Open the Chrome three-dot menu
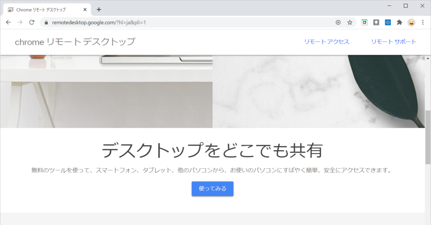Viewport: 431px width, 225px height. [x=423, y=23]
